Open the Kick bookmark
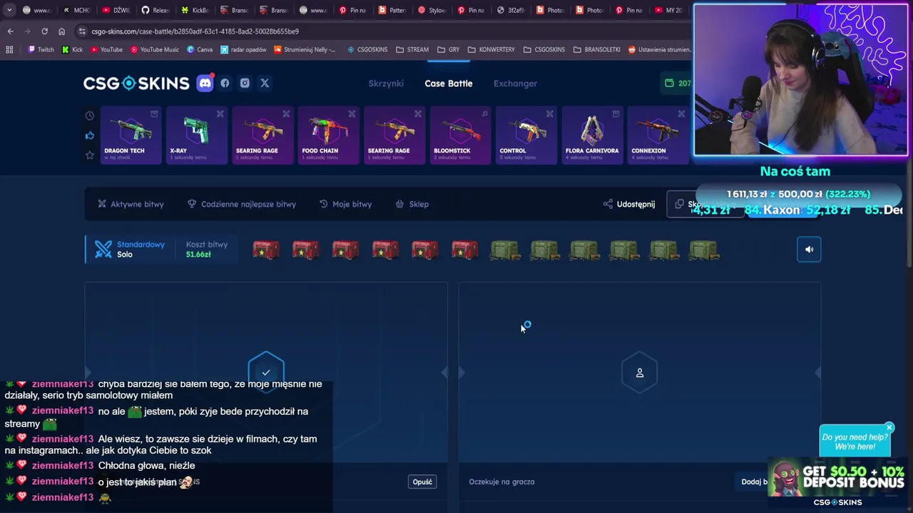Image resolution: width=913 pixels, height=513 pixels. point(72,50)
